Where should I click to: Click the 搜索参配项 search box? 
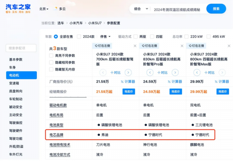[21, 48]
